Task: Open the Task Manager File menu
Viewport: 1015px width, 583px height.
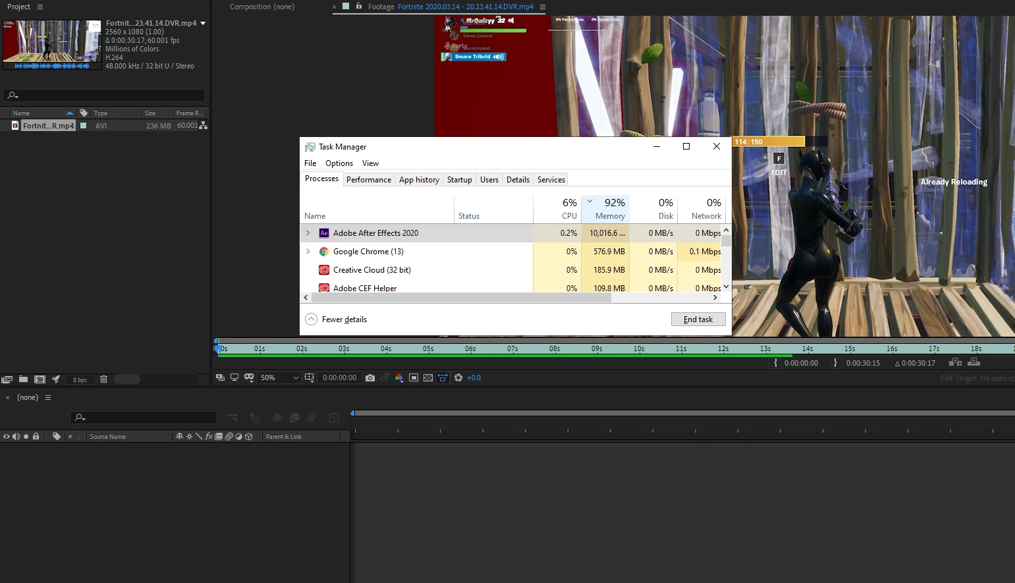Action: pyautogui.click(x=310, y=163)
